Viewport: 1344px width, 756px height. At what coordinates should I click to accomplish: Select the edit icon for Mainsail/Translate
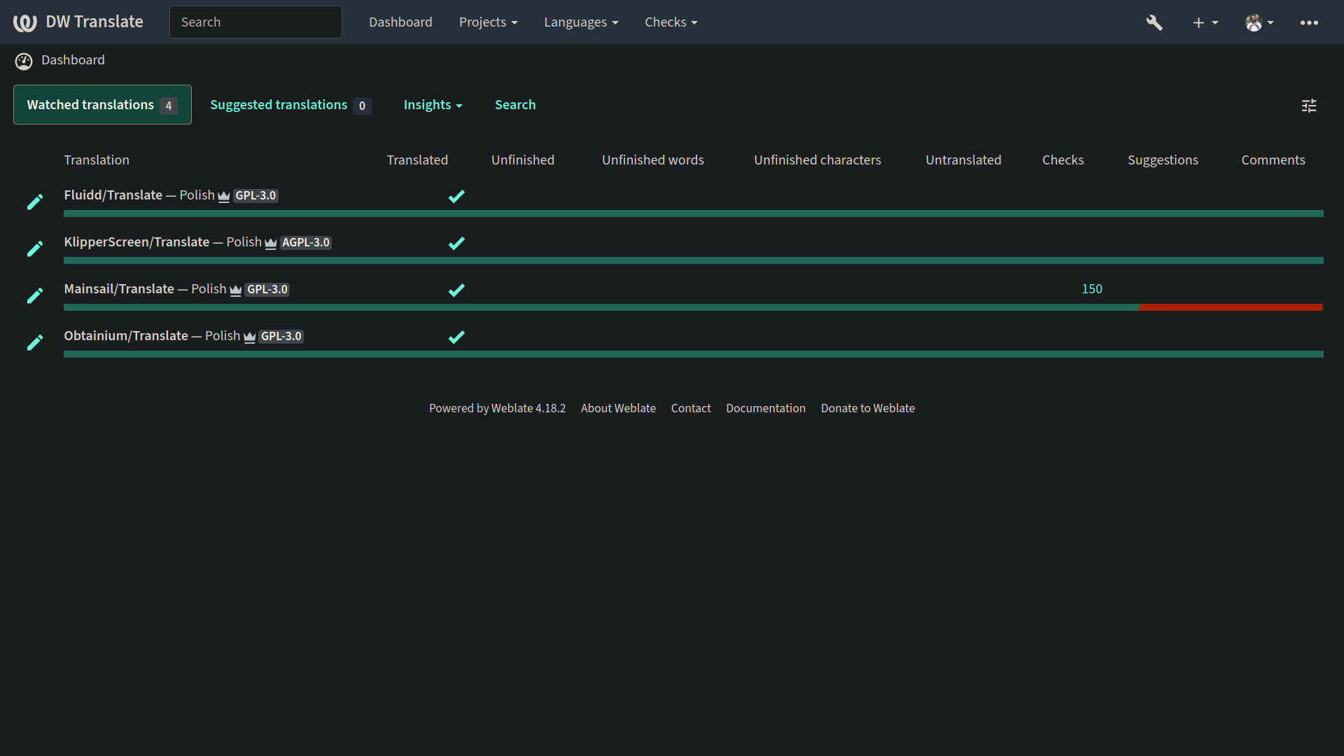[x=35, y=295]
